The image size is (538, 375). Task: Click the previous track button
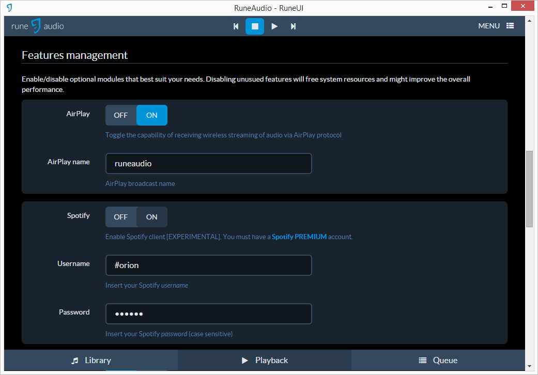tap(236, 26)
